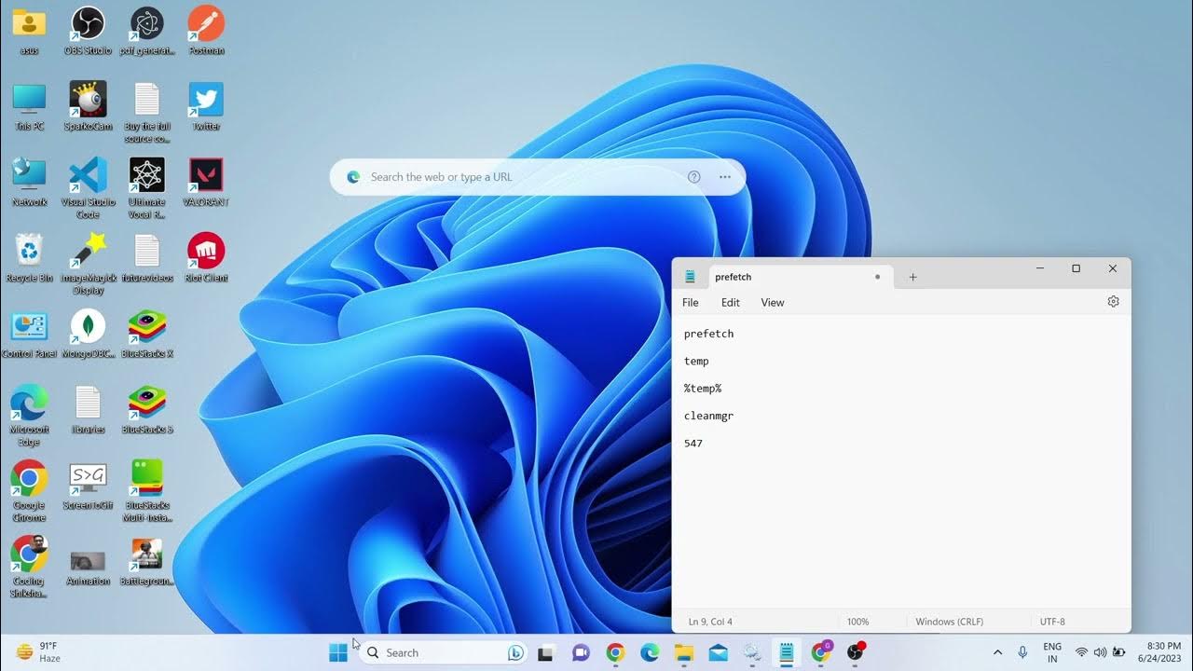
Task: Add a new Notepad tab
Action: [x=912, y=277]
